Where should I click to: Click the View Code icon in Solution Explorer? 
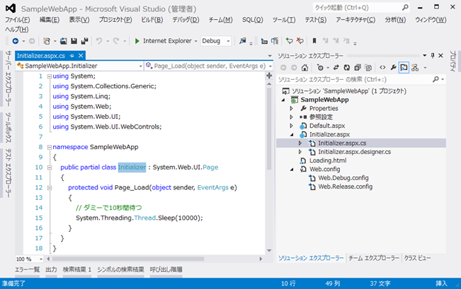click(382, 68)
